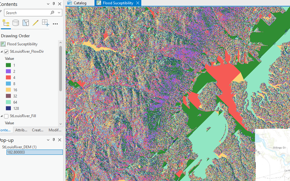The image size is (290, 181).
Task: Switch to List By Data Source view
Action: (15, 23)
